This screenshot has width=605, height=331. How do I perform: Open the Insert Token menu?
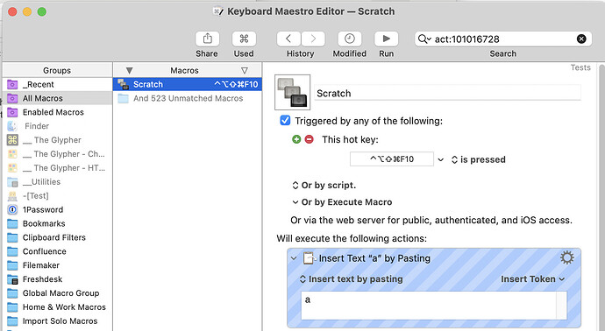tap(532, 279)
